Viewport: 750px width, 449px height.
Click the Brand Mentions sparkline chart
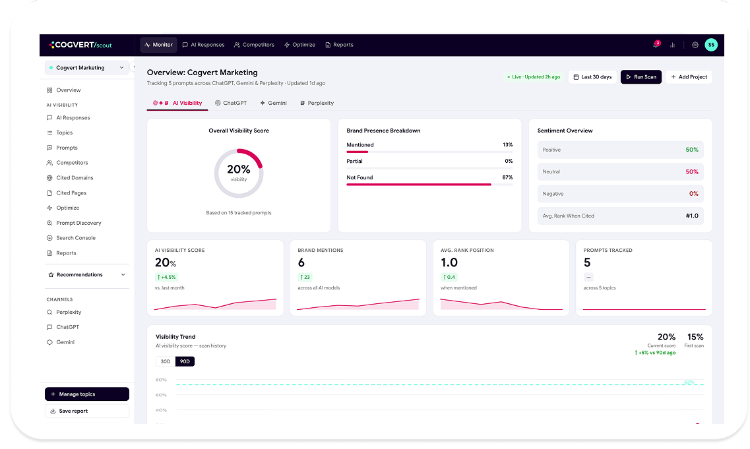pyautogui.click(x=358, y=304)
